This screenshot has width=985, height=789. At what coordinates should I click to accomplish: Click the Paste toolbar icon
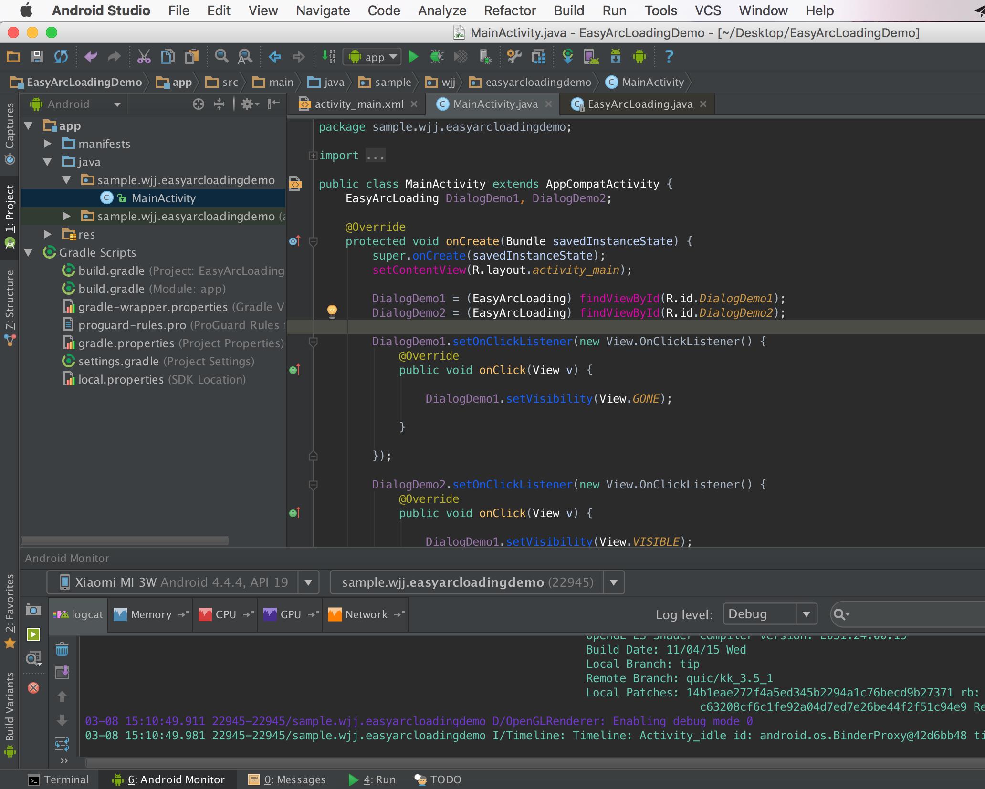point(191,57)
